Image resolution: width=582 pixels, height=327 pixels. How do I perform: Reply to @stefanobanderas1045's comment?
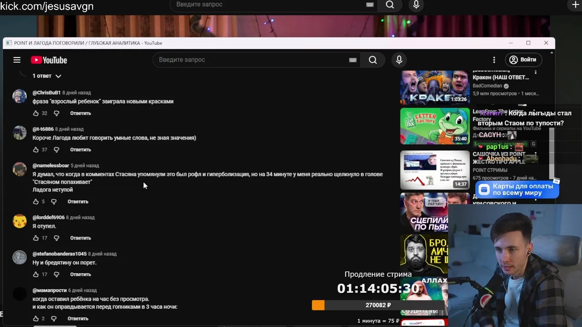click(x=80, y=274)
